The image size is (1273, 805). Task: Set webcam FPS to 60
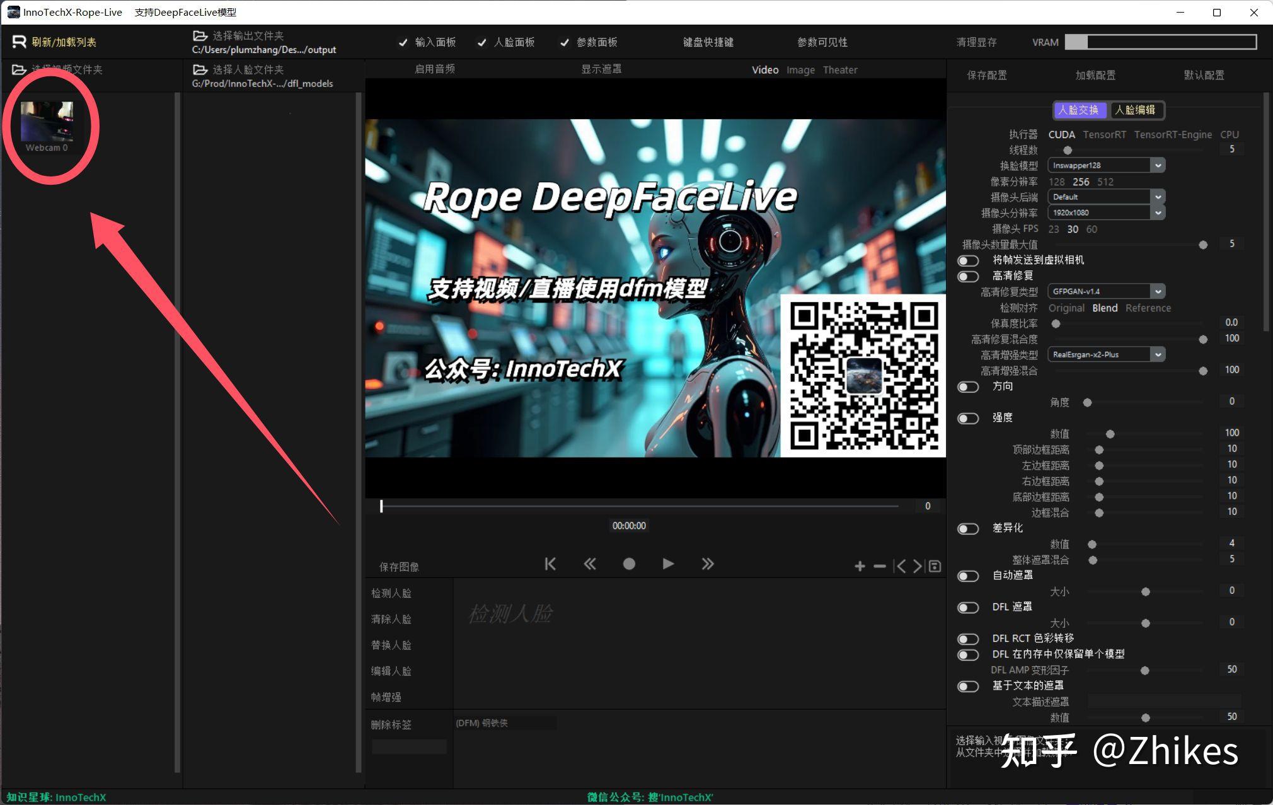(1092, 229)
